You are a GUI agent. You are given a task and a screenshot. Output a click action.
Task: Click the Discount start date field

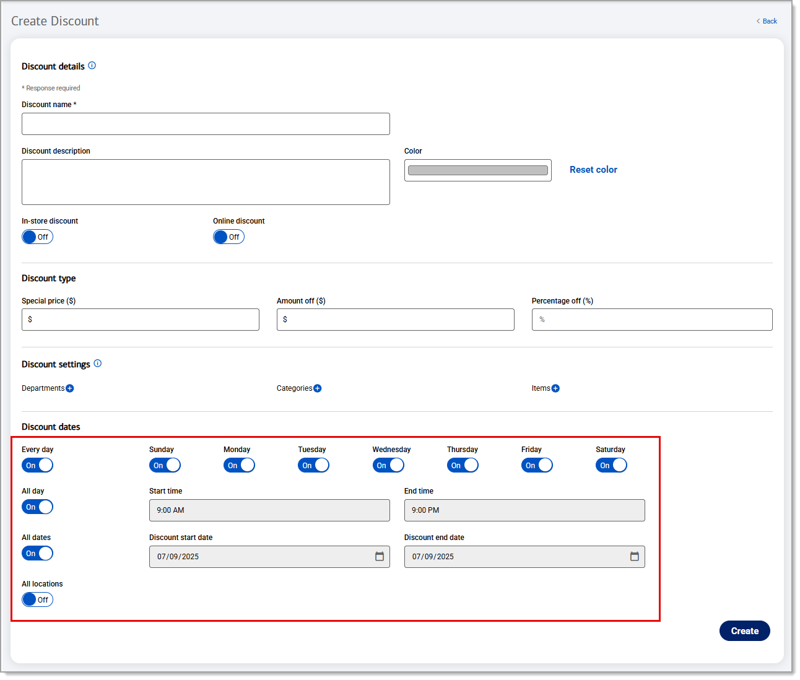[269, 557]
